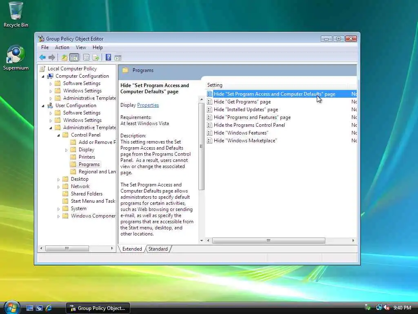Click the policy icon beside Hide "Get Programs" page
The width and height of the screenshot is (418, 314).
tap(209, 102)
